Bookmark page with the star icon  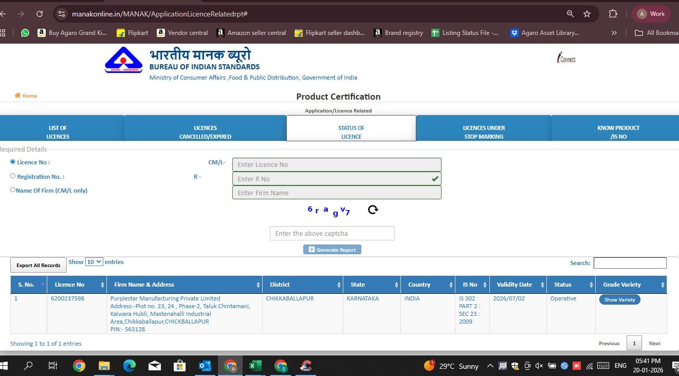587,14
